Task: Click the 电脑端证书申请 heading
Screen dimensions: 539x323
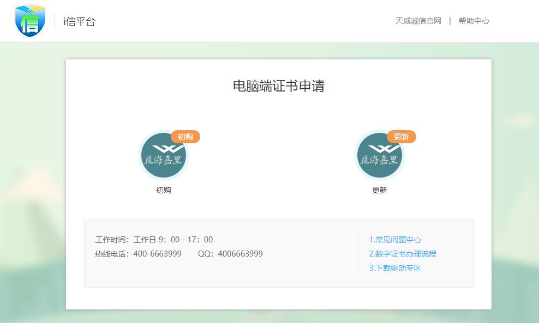Action: pyautogui.click(x=279, y=86)
